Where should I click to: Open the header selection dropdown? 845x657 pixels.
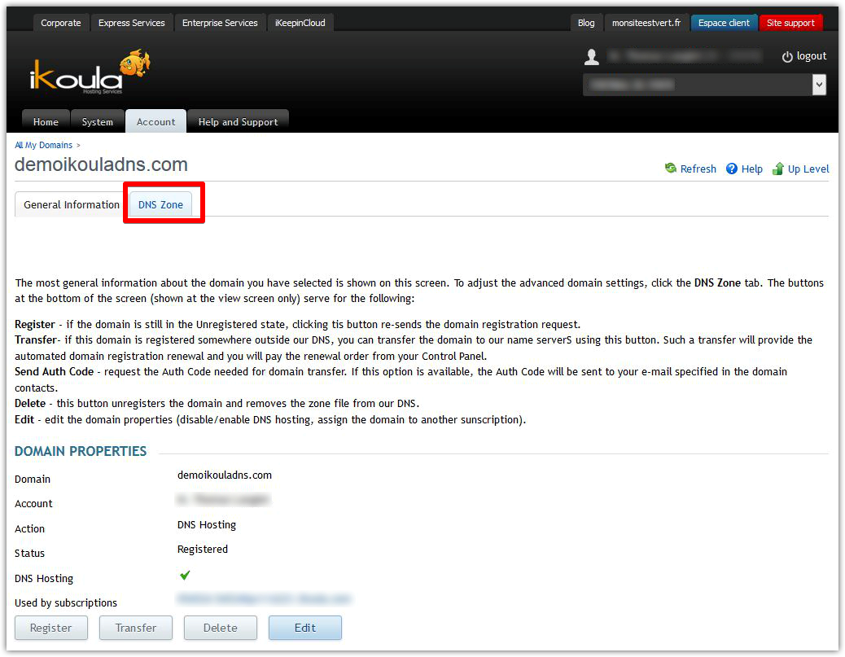819,84
